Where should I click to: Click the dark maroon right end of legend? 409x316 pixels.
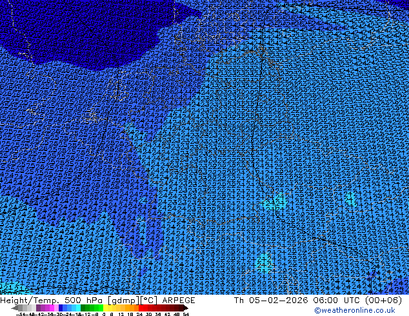pyautogui.click(x=185, y=308)
